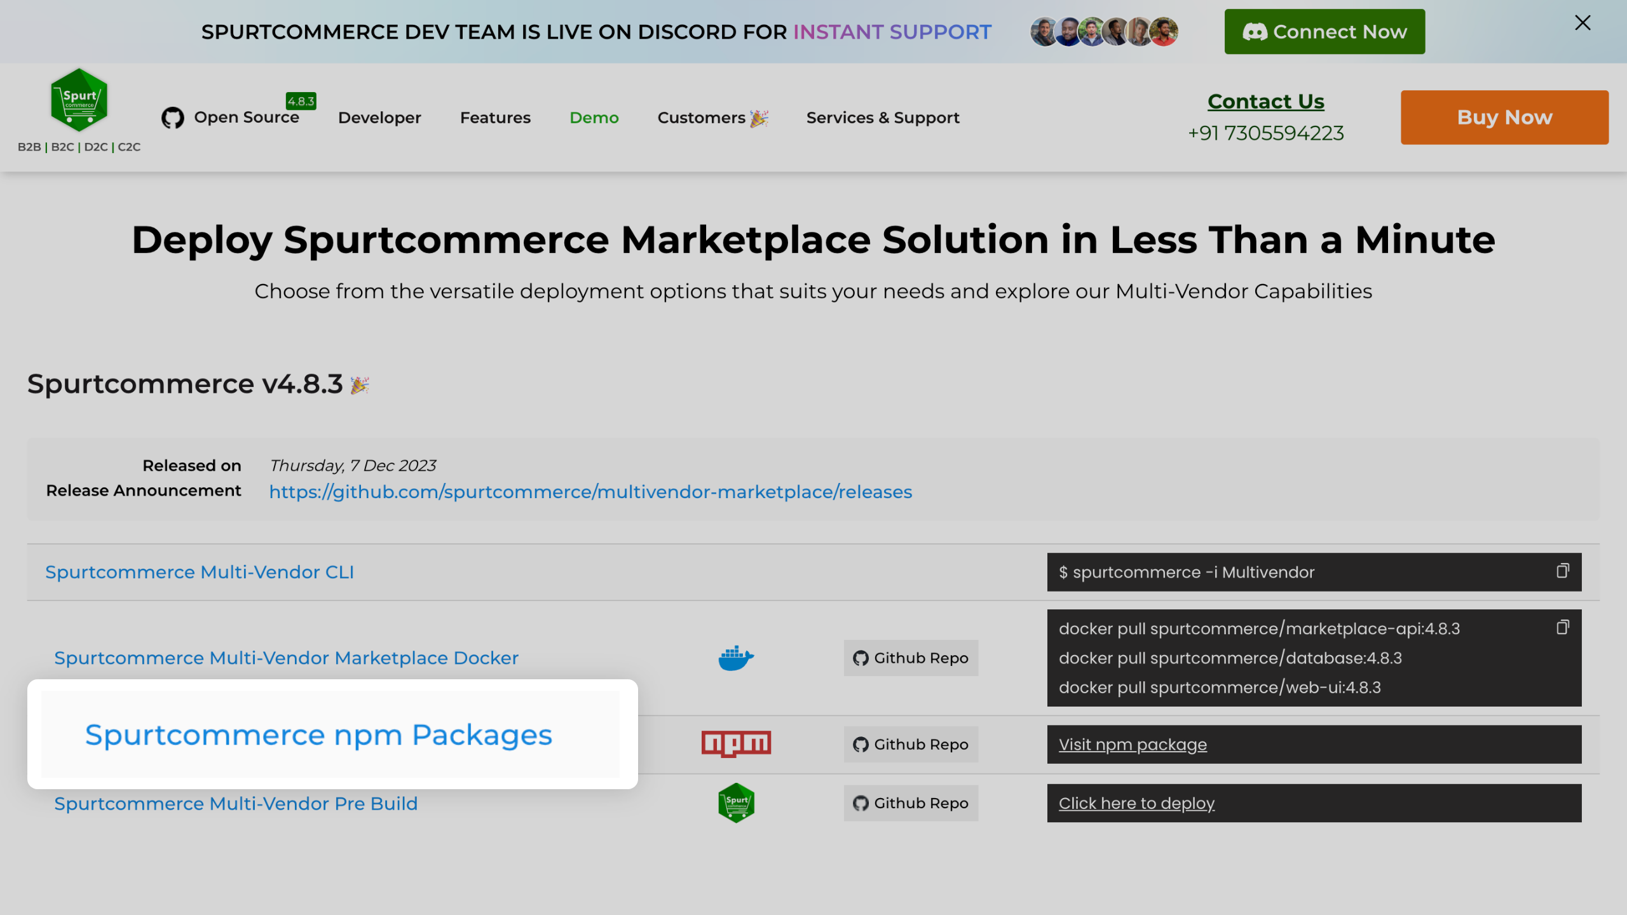This screenshot has width=1627, height=915.
Task: Open the release announcement GitHub link
Action: (590, 491)
